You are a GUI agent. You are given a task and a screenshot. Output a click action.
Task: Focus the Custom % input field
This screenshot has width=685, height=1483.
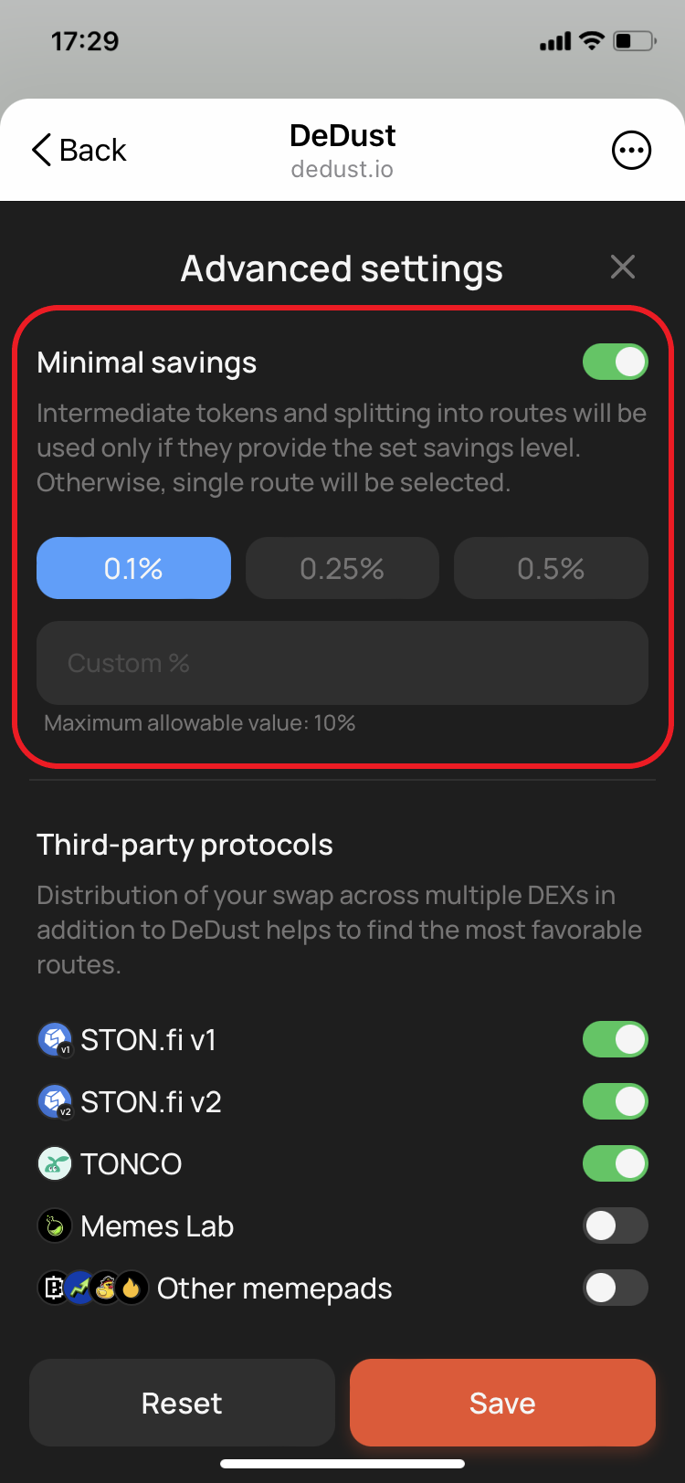pos(342,663)
